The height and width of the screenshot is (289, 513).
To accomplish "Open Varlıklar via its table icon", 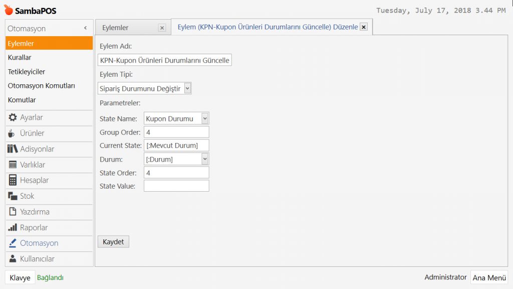I will pyautogui.click(x=13, y=165).
